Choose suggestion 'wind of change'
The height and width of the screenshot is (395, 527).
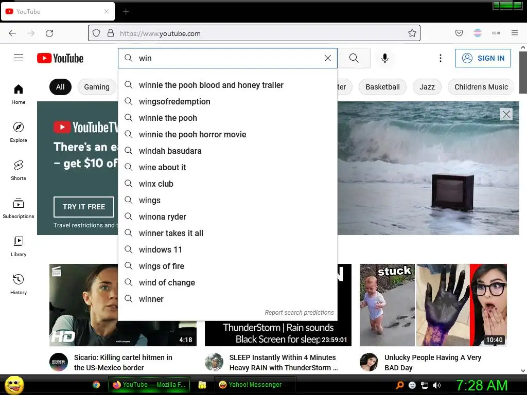[227, 282]
